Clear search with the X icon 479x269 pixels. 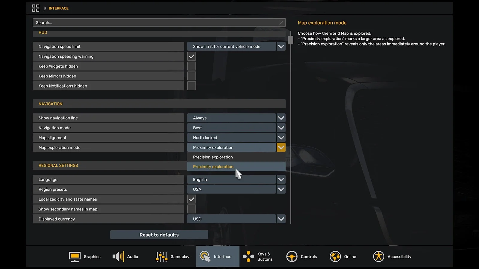tap(281, 23)
